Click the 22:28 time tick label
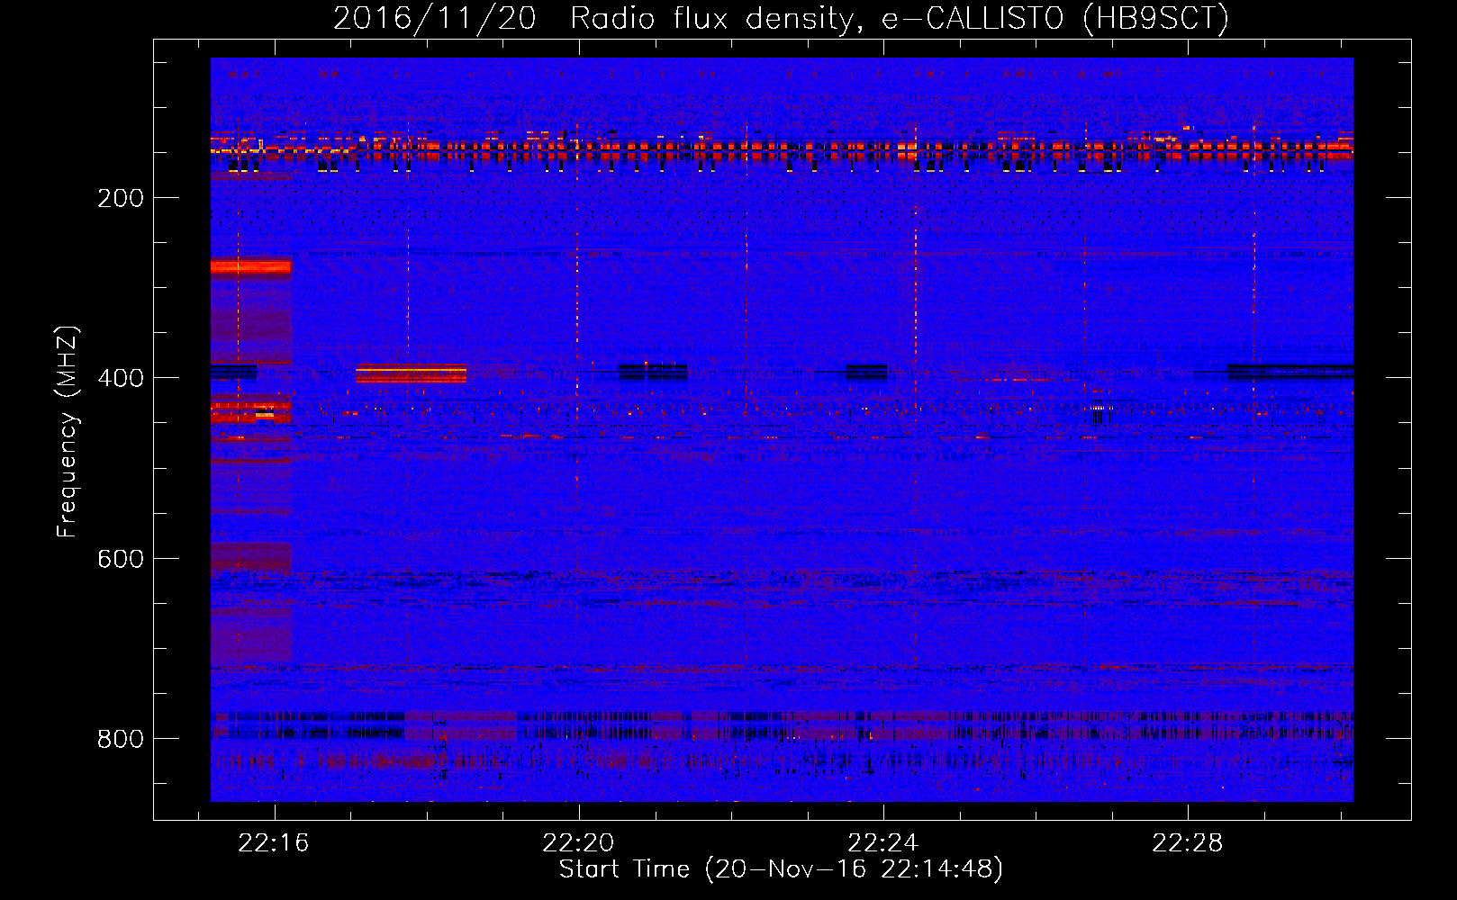This screenshot has height=900, width=1457. click(1188, 842)
